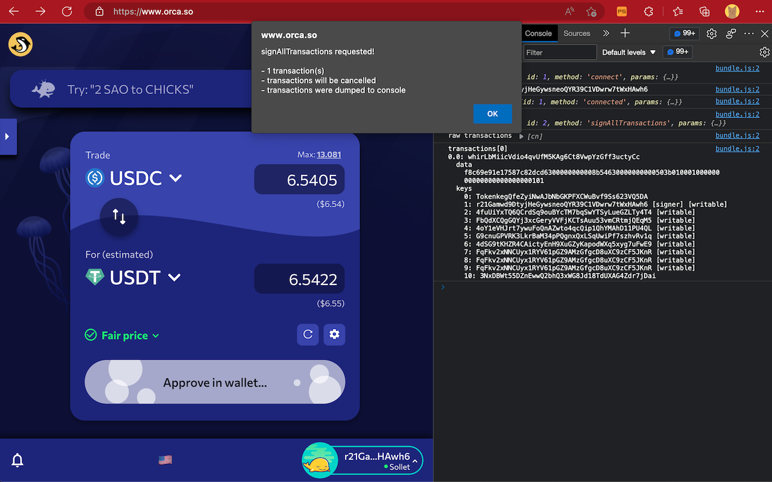The width and height of the screenshot is (772, 482).
Task: Click the notification bell icon
Action: 17,460
